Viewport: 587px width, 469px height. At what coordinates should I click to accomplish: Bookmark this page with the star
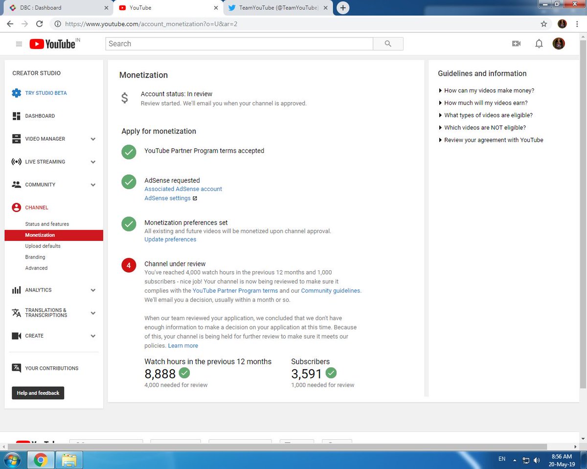click(x=544, y=23)
